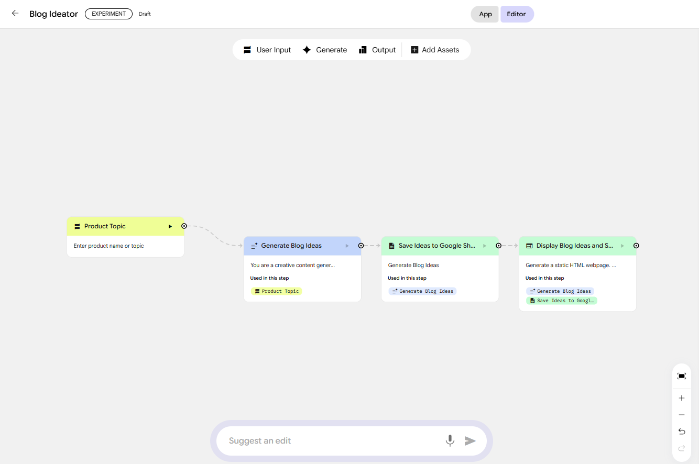Add an Output node from toolbar
699x464 pixels.
(377, 50)
